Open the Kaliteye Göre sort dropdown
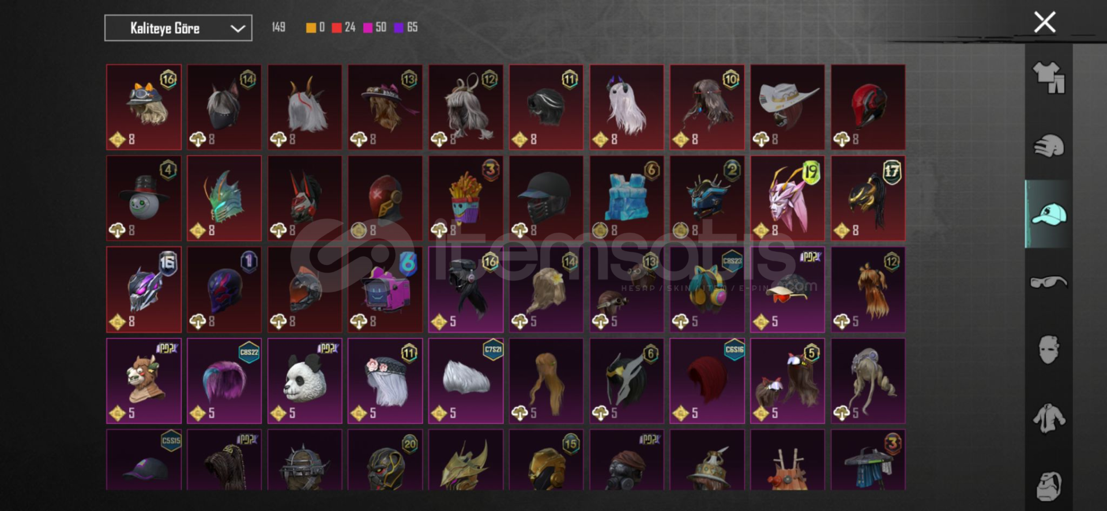This screenshot has height=511, width=1107. (178, 28)
